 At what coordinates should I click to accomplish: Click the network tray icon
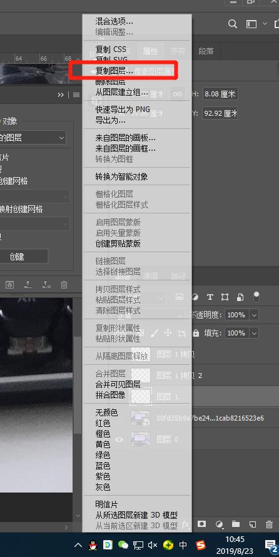138,545
